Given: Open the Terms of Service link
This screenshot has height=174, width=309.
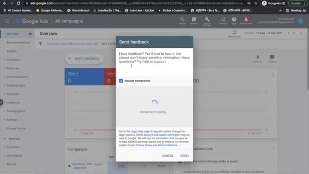Looking at the screenshot, I should click(167, 145).
